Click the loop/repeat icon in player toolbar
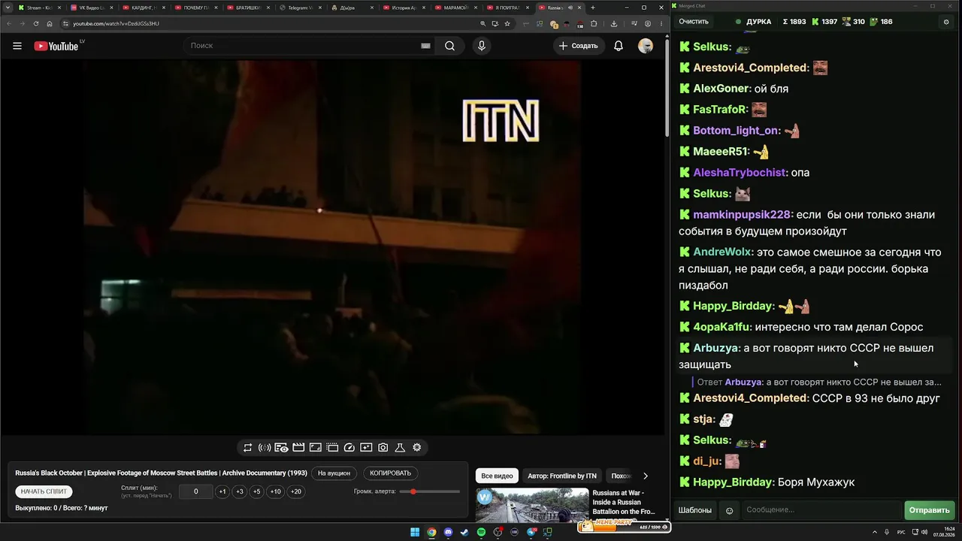 click(247, 448)
